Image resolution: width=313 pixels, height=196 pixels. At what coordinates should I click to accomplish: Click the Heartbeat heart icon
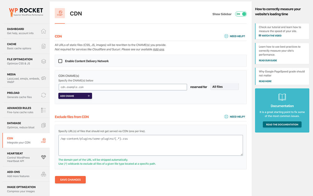[x=44, y=157]
